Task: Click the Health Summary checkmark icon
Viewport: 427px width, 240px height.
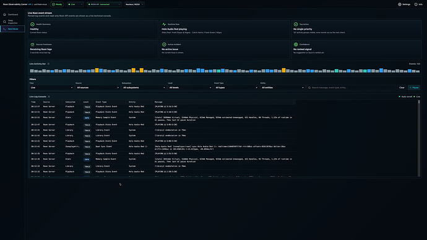Action: [32, 24]
